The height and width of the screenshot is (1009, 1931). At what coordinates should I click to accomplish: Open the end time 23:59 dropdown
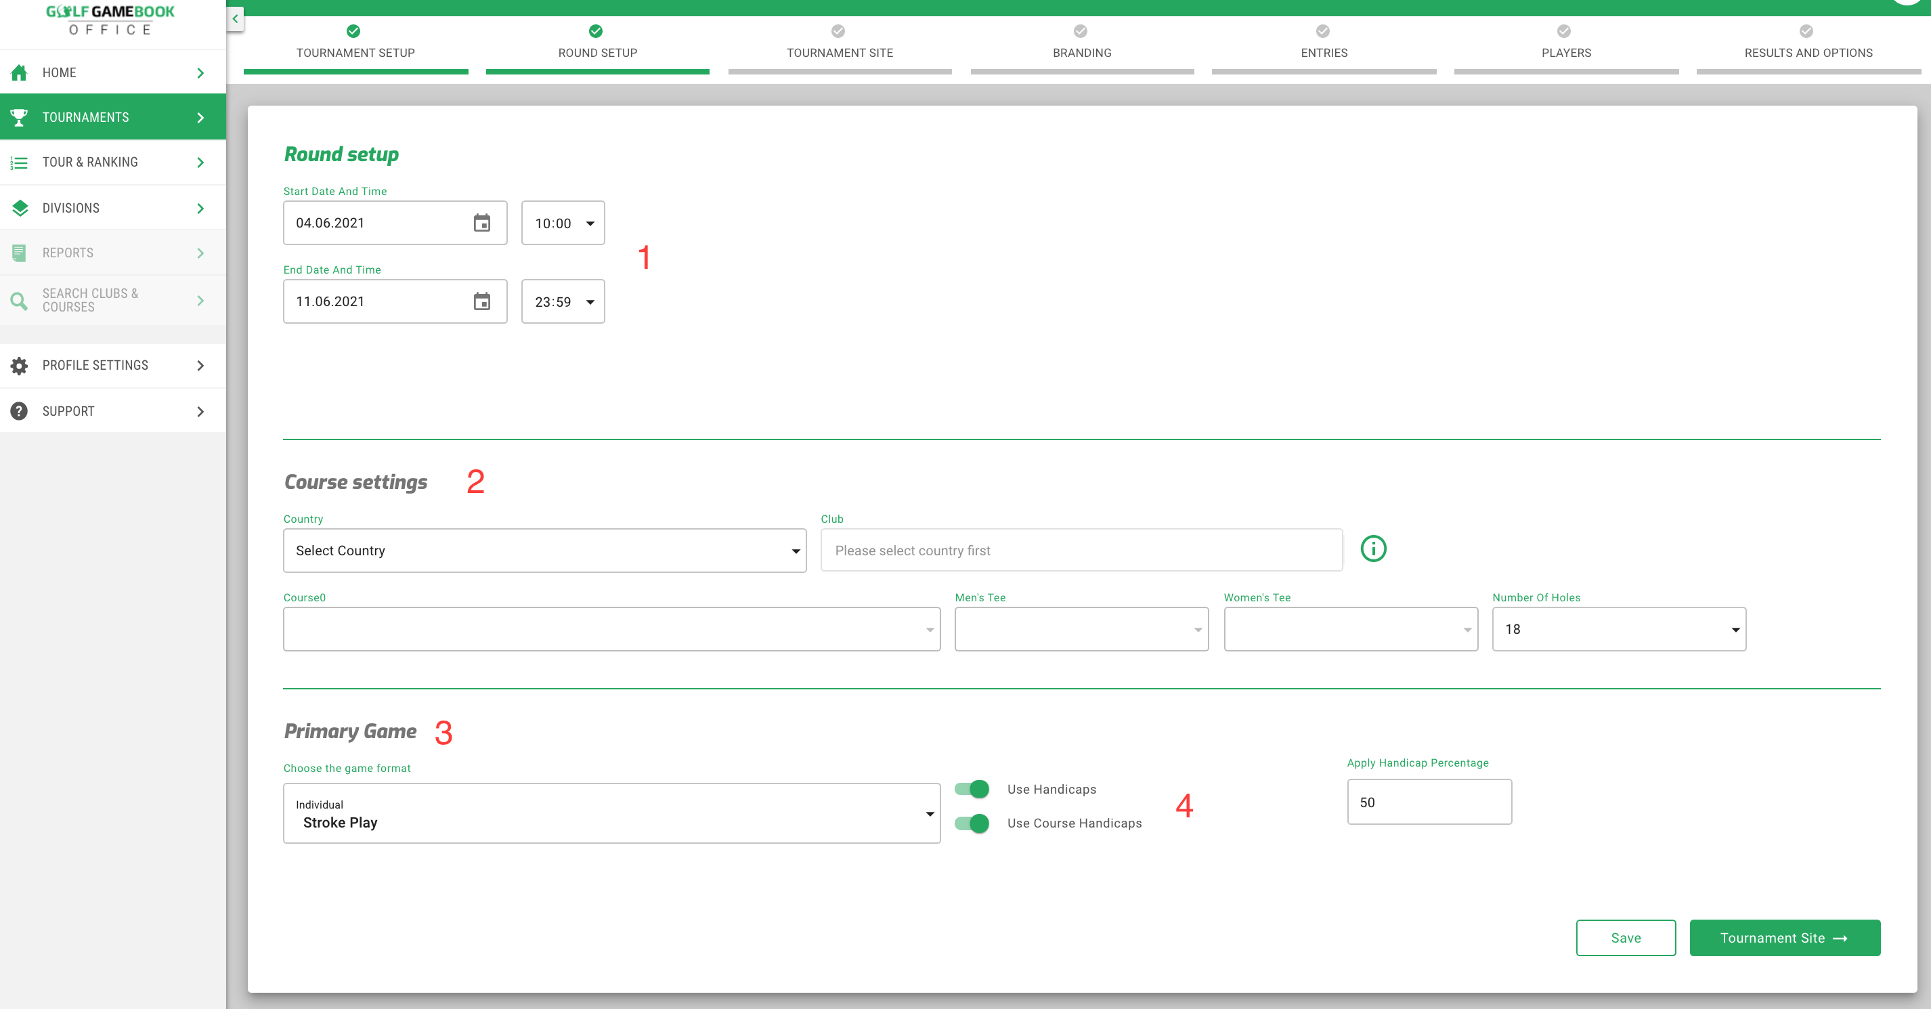563,301
